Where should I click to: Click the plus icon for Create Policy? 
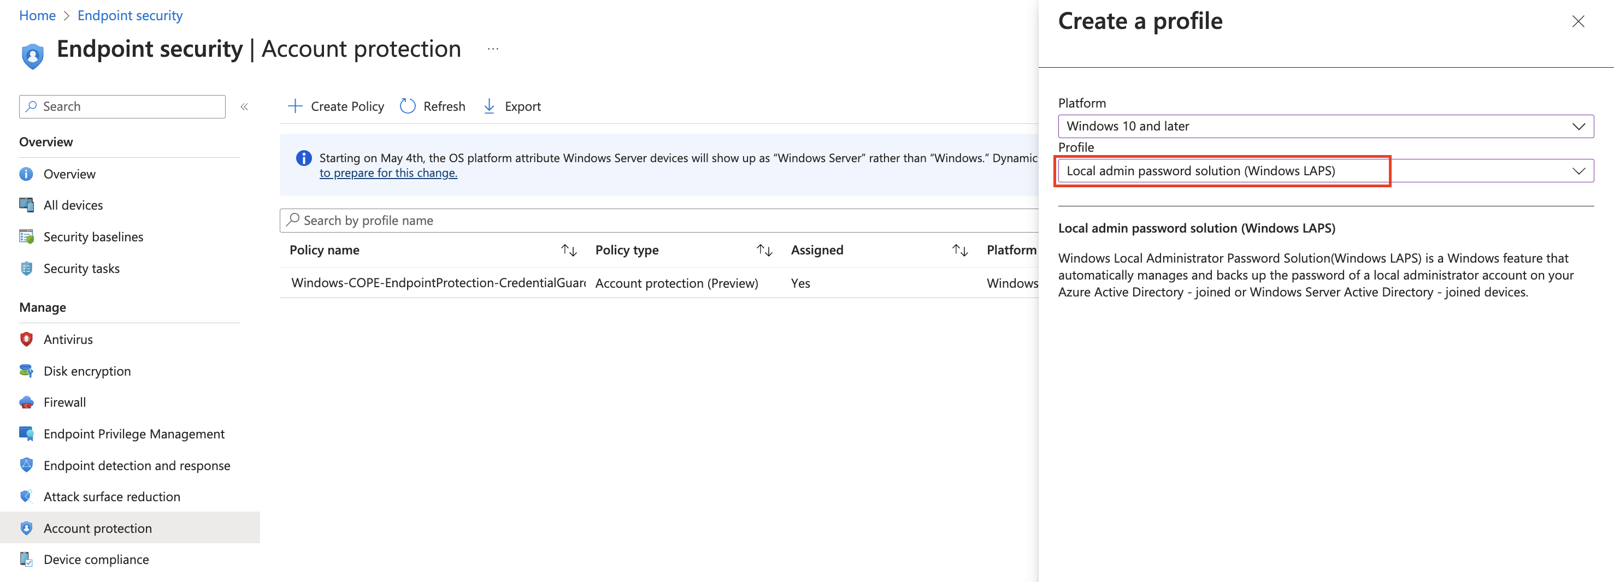(x=294, y=106)
